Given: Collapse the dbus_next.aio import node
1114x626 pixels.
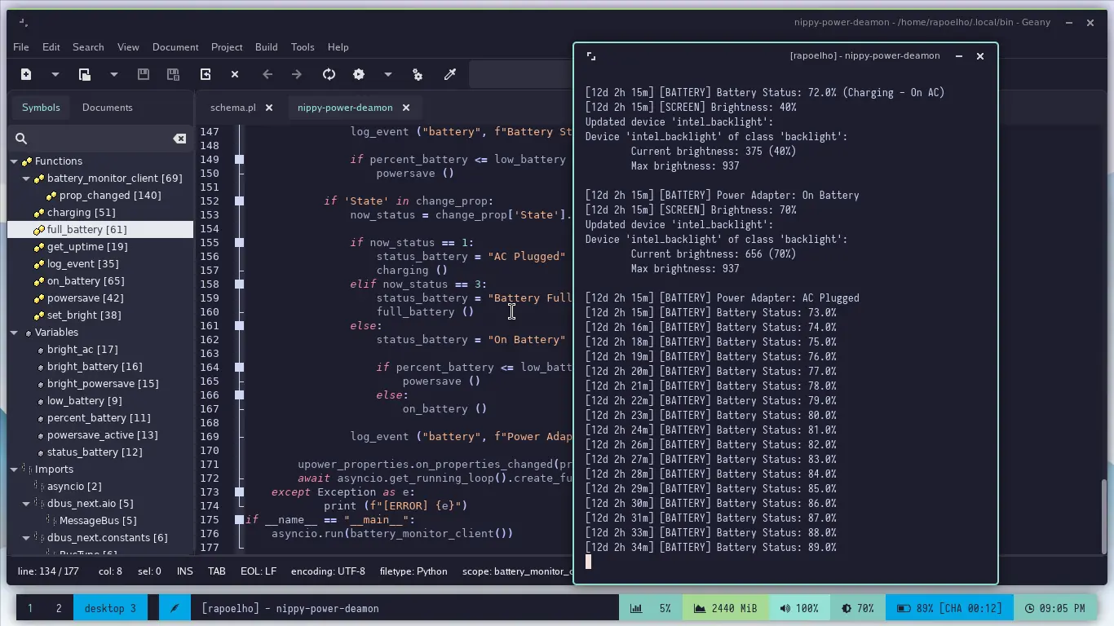Looking at the screenshot, I should coord(26,504).
